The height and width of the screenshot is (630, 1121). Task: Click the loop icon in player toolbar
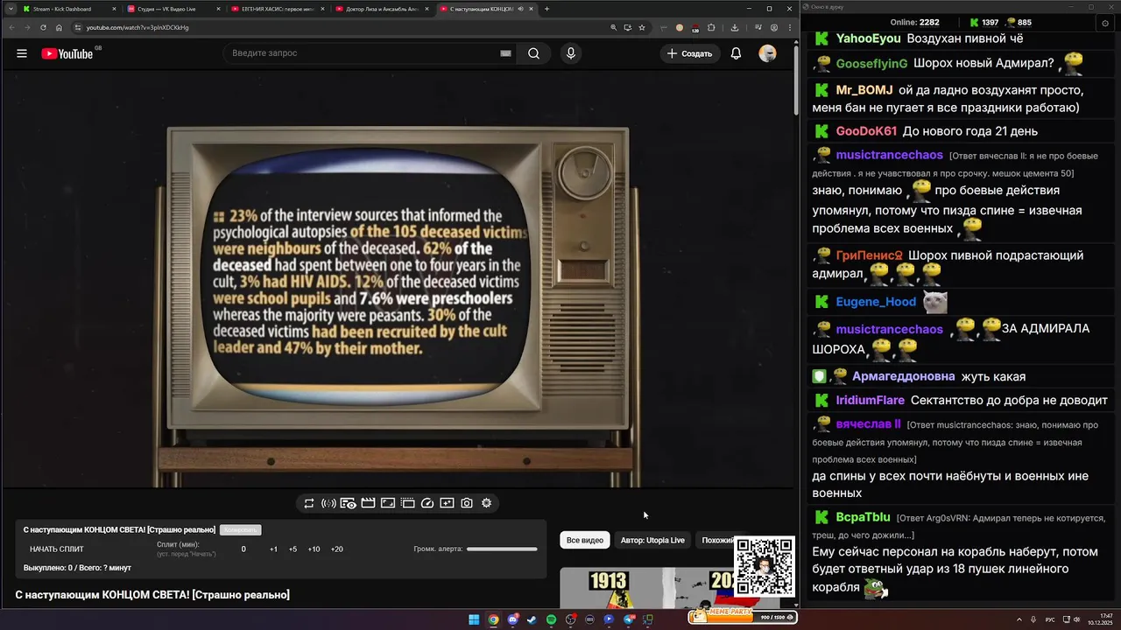tap(309, 503)
